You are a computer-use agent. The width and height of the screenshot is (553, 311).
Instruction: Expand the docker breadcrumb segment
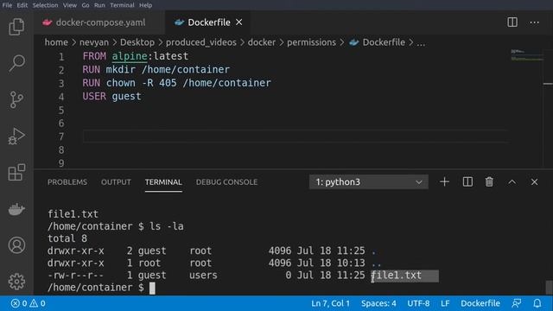tap(262, 42)
